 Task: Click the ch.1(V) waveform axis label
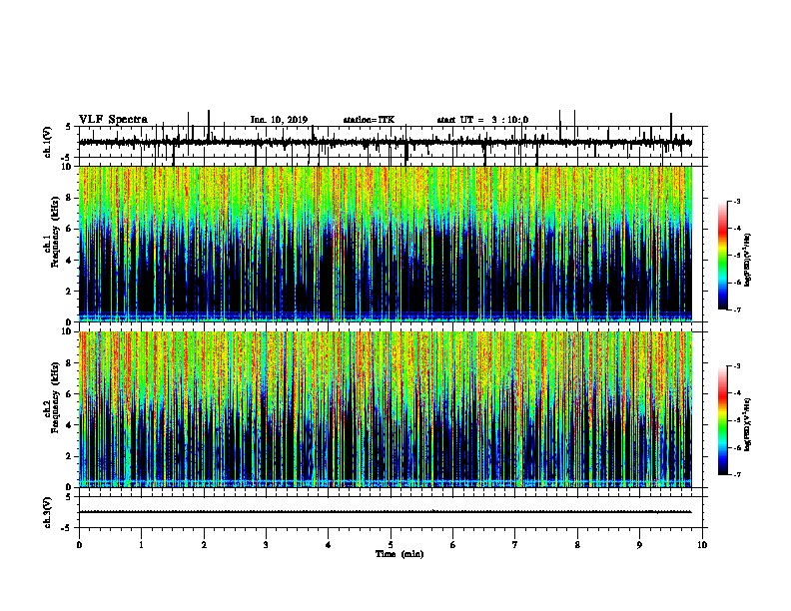48,142
